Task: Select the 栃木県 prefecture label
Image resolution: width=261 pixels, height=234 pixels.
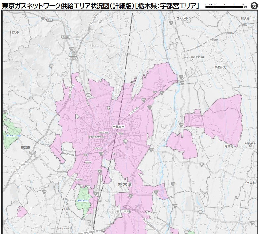Action: coord(125,184)
